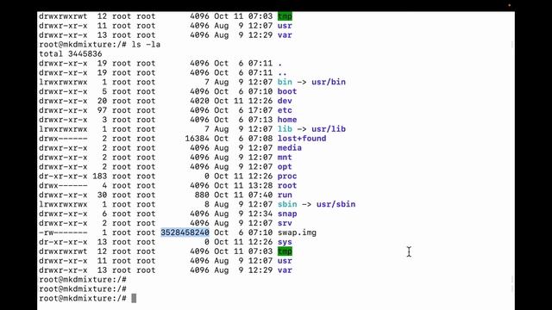Viewport: 552px width, 310px height.
Task: Click the time 17:07 in etc row
Action: tap(260, 110)
